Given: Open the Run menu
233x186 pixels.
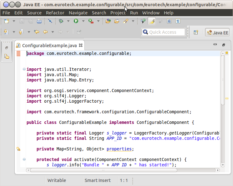Looking at the screenshot, I should [134, 13].
